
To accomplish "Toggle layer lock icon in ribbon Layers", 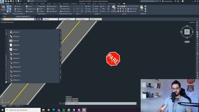I will tap(122, 6).
